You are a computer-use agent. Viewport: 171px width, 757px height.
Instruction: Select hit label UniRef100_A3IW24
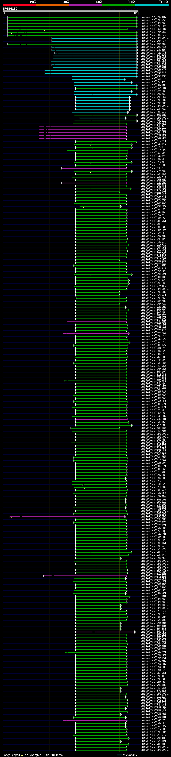(153, 274)
